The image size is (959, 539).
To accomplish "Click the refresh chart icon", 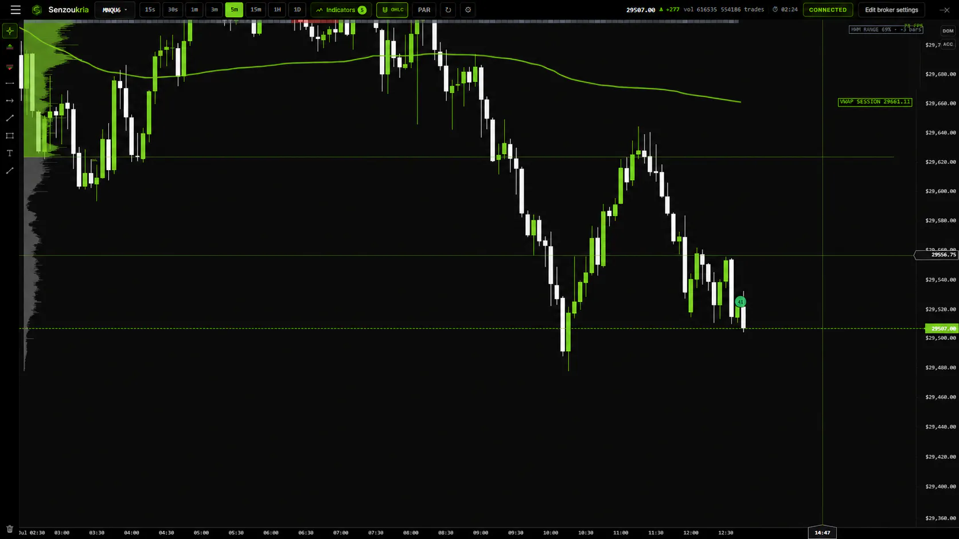I will coord(448,10).
